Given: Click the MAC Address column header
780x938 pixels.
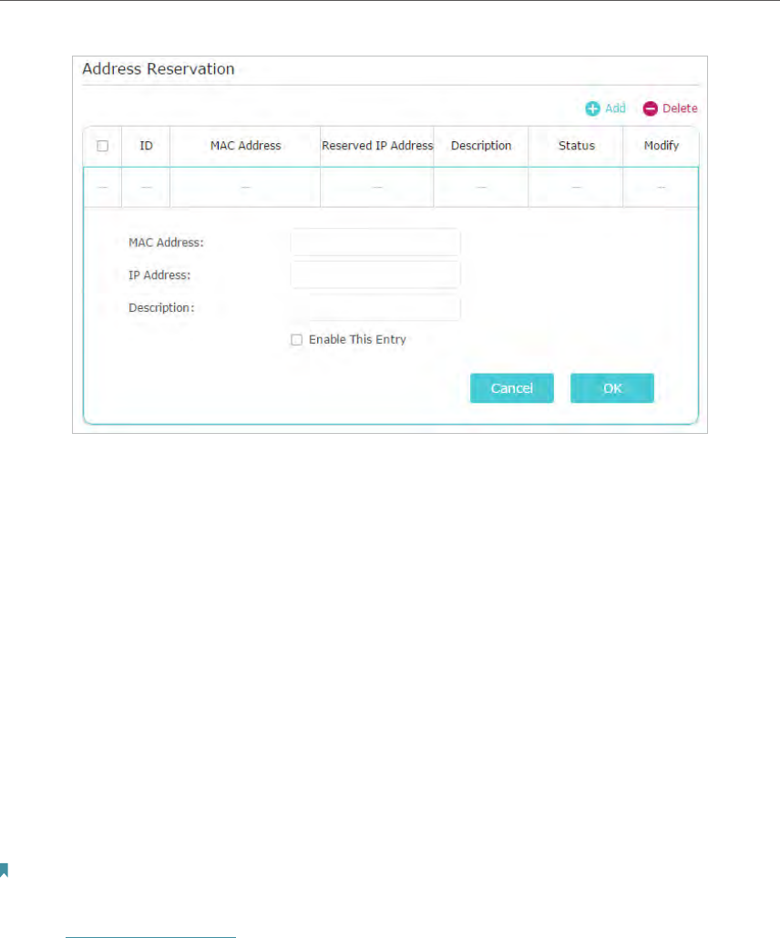Looking at the screenshot, I should (245, 145).
